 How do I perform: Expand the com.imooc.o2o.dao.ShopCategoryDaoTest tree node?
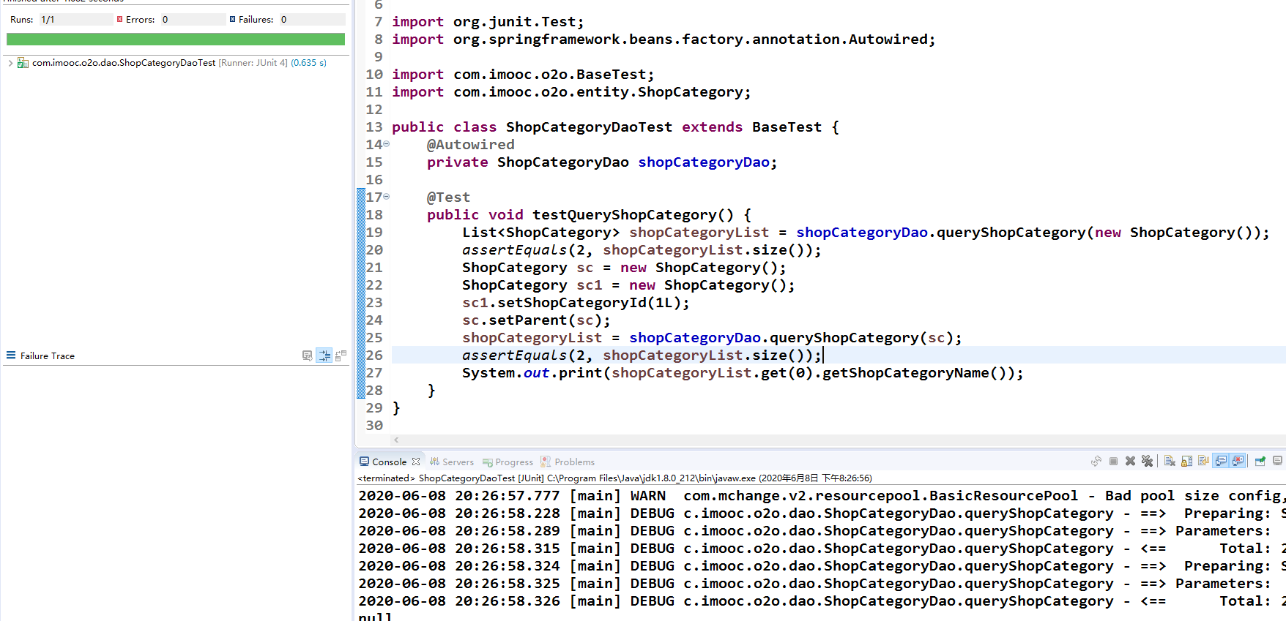[10, 63]
